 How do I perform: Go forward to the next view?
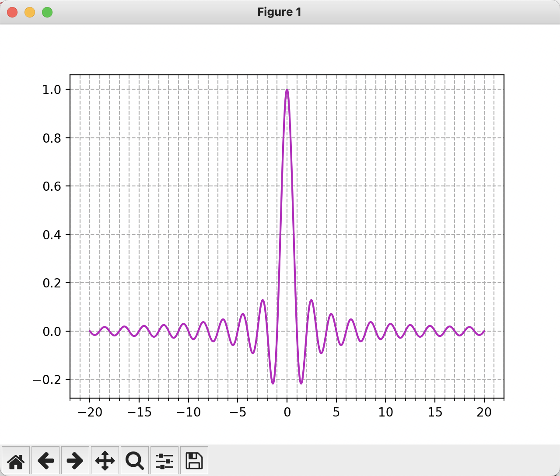coord(75,460)
